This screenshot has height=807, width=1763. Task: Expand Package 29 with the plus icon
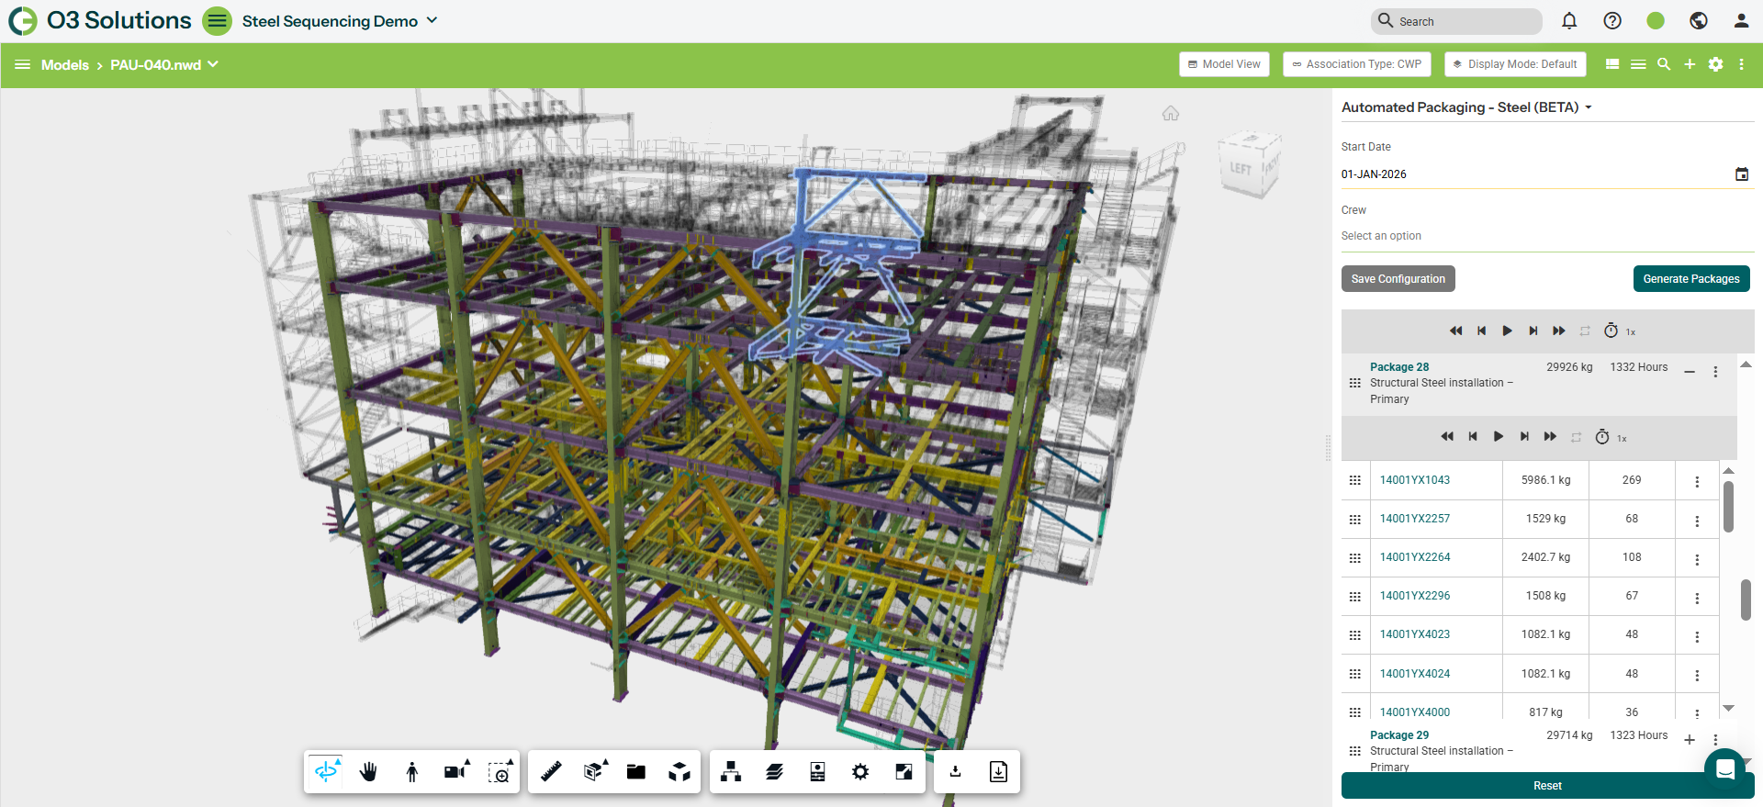tap(1690, 740)
